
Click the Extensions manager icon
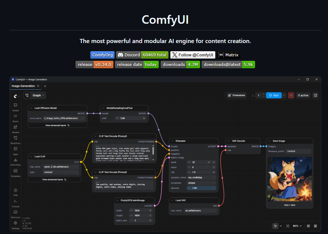(x=229, y=95)
